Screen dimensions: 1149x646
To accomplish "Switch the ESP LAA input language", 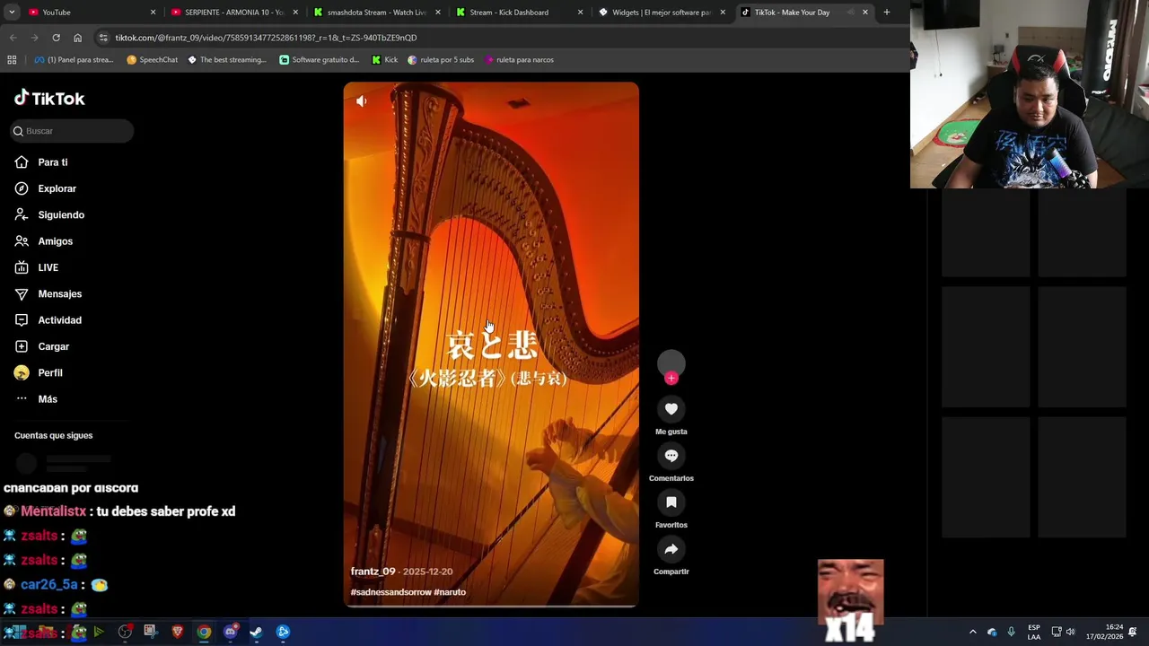I will pyautogui.click(x=1034, y=632).
